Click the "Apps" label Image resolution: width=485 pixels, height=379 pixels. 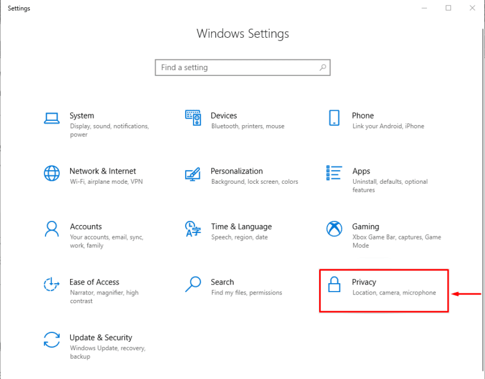[361, 171]
